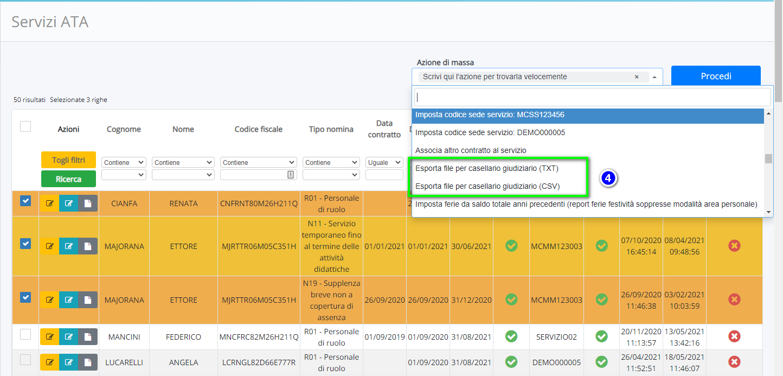
Task: Collapse the Azione di massa dropdown arrow
Action: point(654,77)
